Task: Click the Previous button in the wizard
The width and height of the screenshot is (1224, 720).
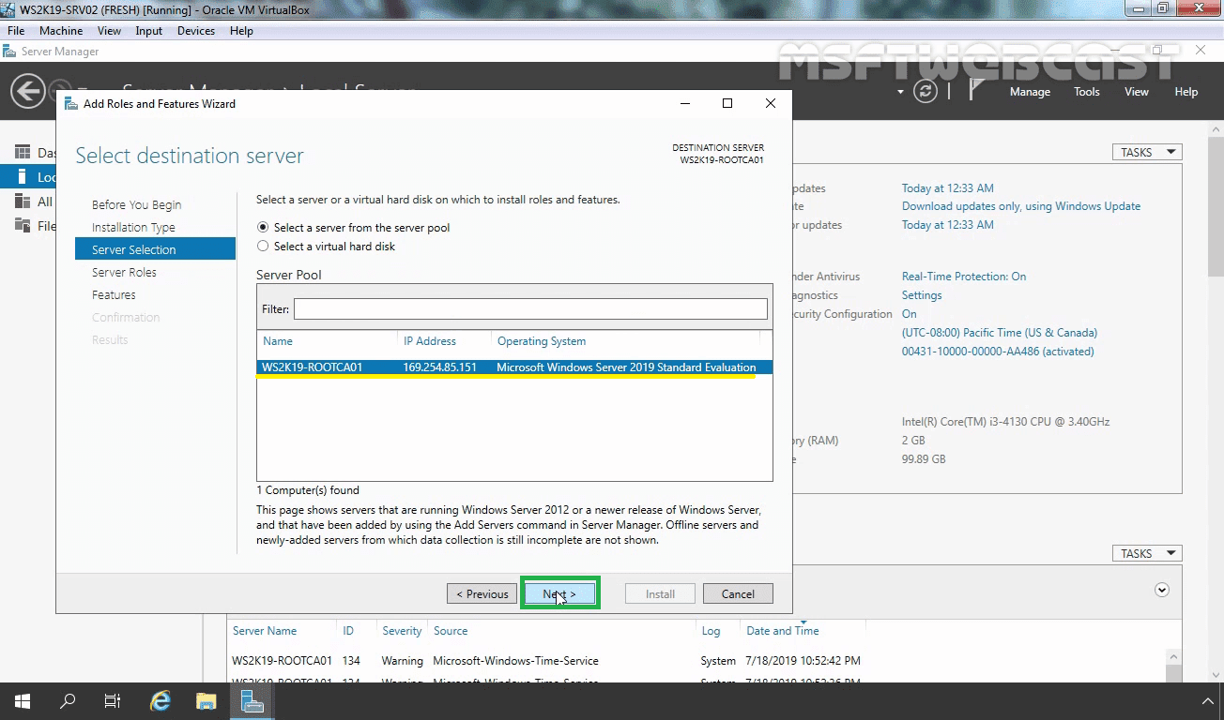Action: click(482, 593)
